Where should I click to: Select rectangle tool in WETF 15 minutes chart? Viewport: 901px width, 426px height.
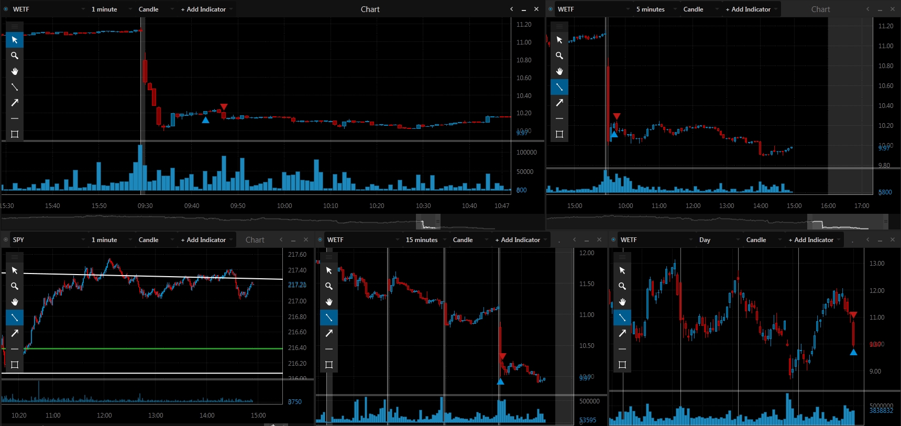point(329,365)
